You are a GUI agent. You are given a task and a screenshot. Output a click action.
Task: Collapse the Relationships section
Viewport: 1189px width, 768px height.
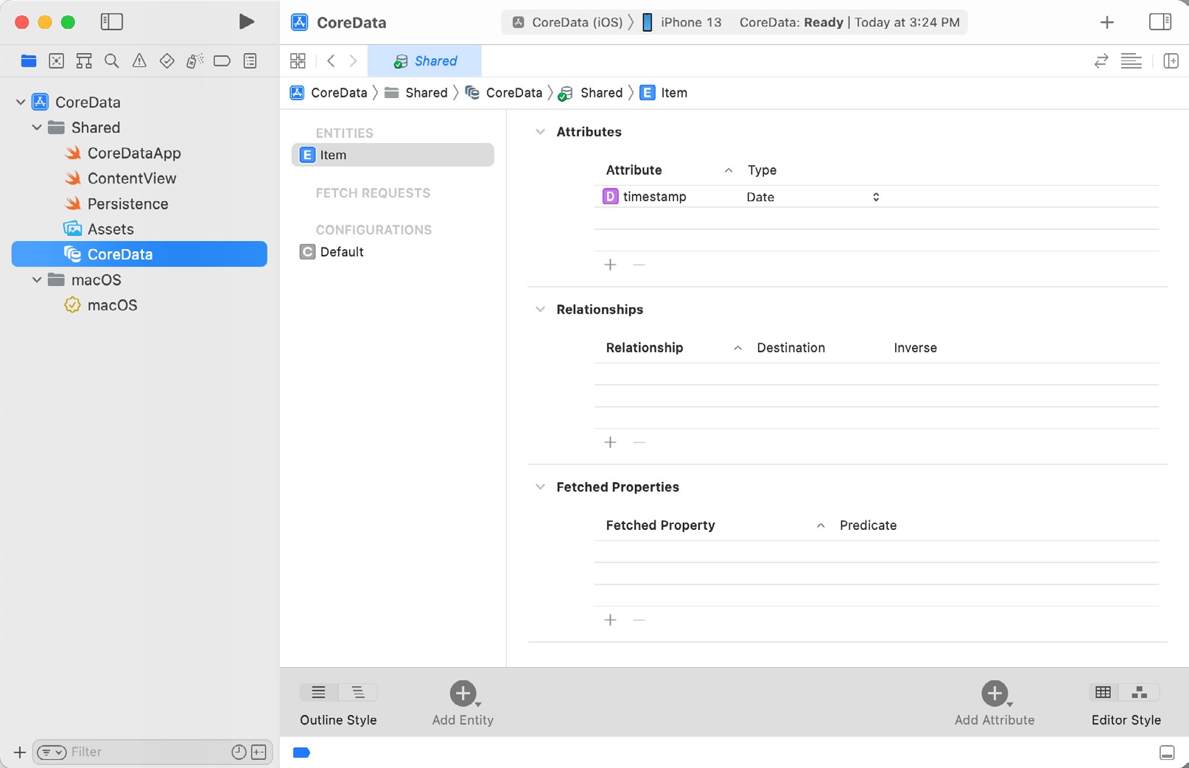(x=540, y=310)
